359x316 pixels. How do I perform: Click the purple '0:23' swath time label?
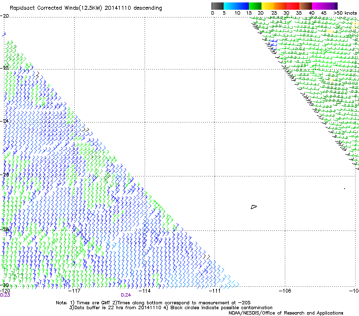(x=5, y=295)
